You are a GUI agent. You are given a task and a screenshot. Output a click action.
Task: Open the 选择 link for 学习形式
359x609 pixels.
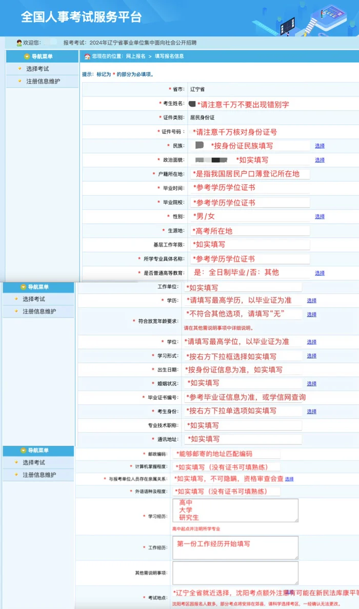(312, 356)
